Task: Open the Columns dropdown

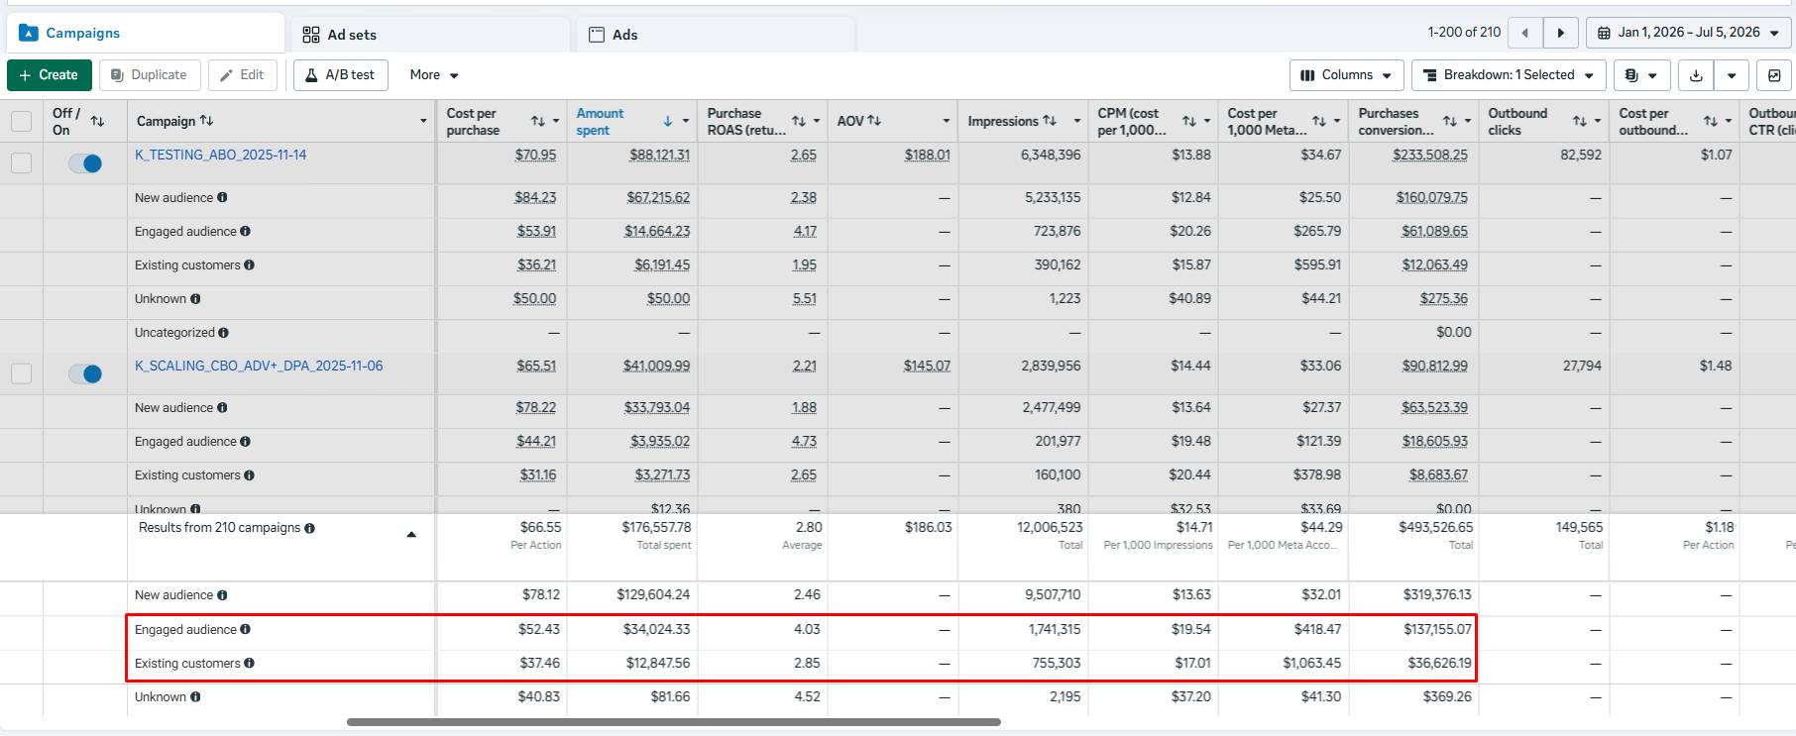Action: point(1346,75)
